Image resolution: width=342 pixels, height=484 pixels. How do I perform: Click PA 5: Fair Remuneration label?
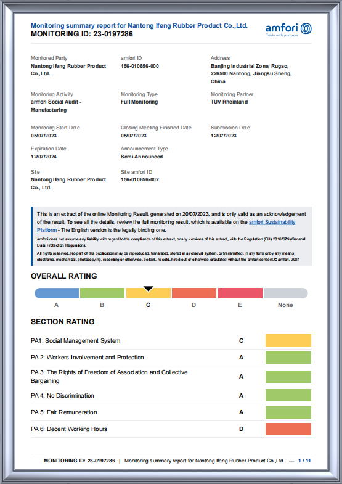[x=64, y=412]
